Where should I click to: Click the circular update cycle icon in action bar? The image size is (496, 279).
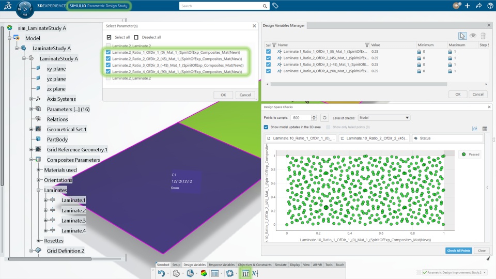pyautogui.click(x=230, y=273)
